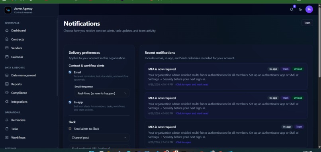Viewport: 321px width, 152px height.
Task: Click the Delivery preferences heading
Action: pos(84,53)
